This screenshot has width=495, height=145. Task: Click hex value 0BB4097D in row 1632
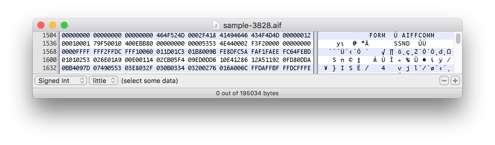(x=76, y=68)
